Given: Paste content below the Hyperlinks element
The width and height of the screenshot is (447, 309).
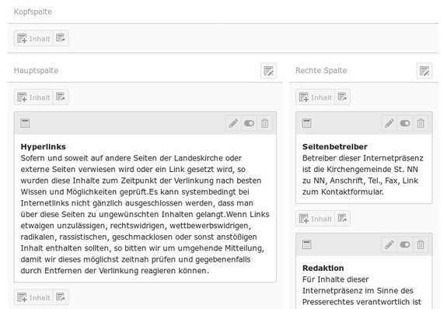Looking at the screenshot, I should coord(61,297).
